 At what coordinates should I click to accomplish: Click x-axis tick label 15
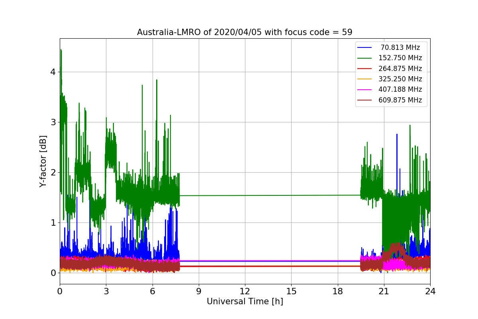[291, 291]
